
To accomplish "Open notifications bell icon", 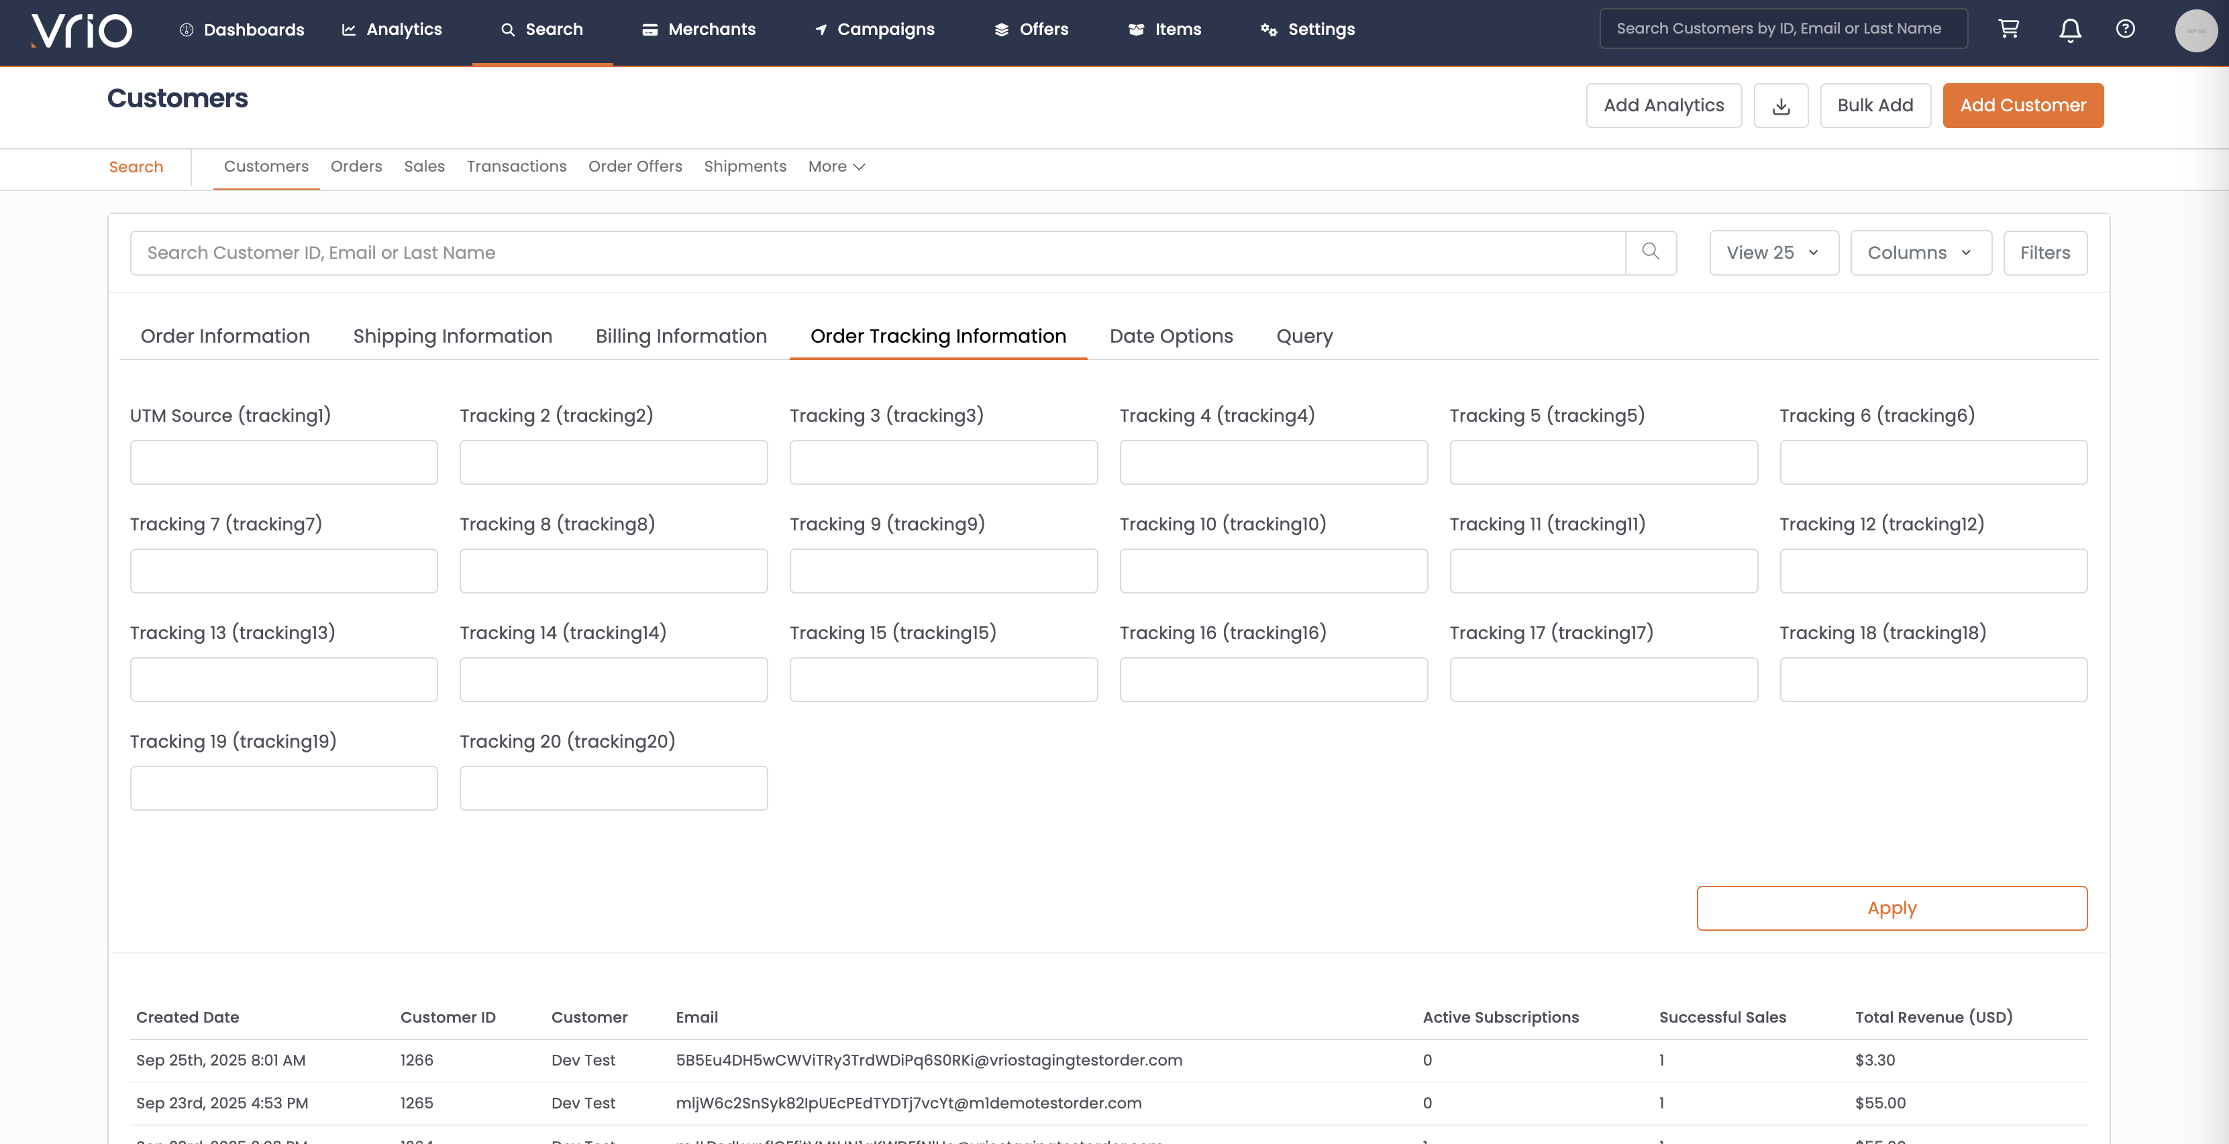I will click(x=2070, y=30).
